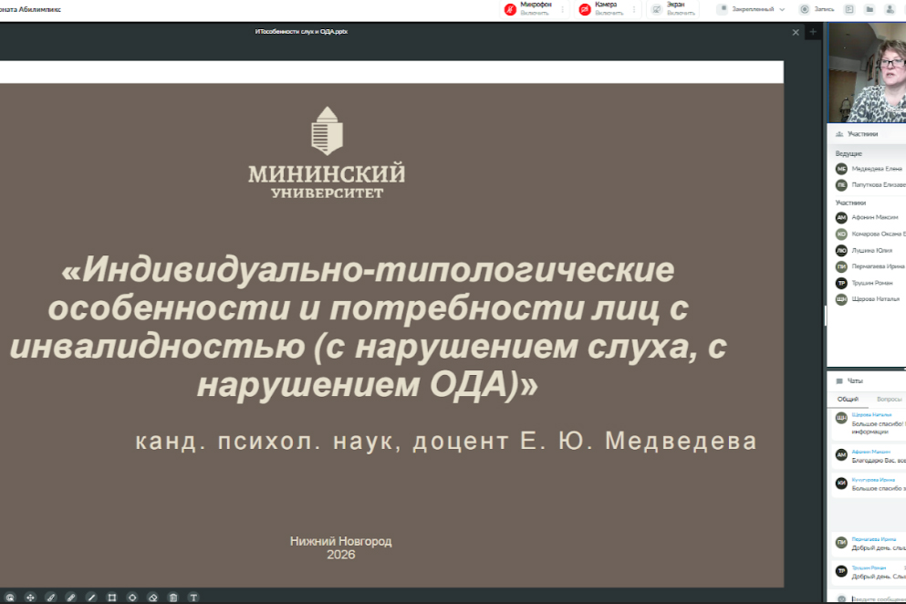The height and width of the screenshot is (604, 906).
Task: Open camera options three-dot menu
Action: [634, 9]
